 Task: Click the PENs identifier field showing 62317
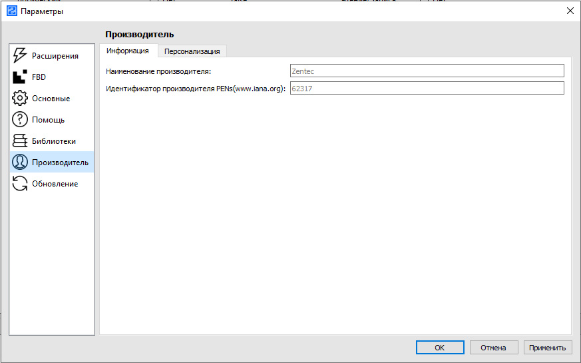(427, 89)
